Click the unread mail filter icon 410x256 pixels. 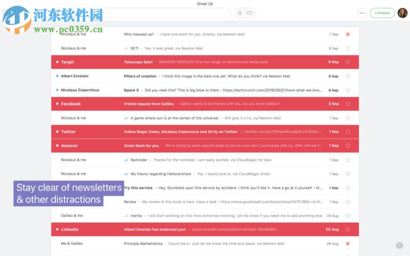tap(250, 13)
